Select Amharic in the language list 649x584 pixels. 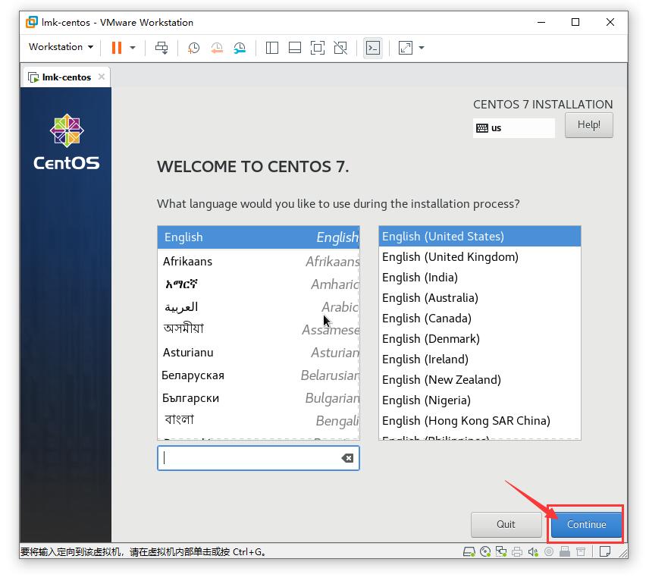(259, 284)
